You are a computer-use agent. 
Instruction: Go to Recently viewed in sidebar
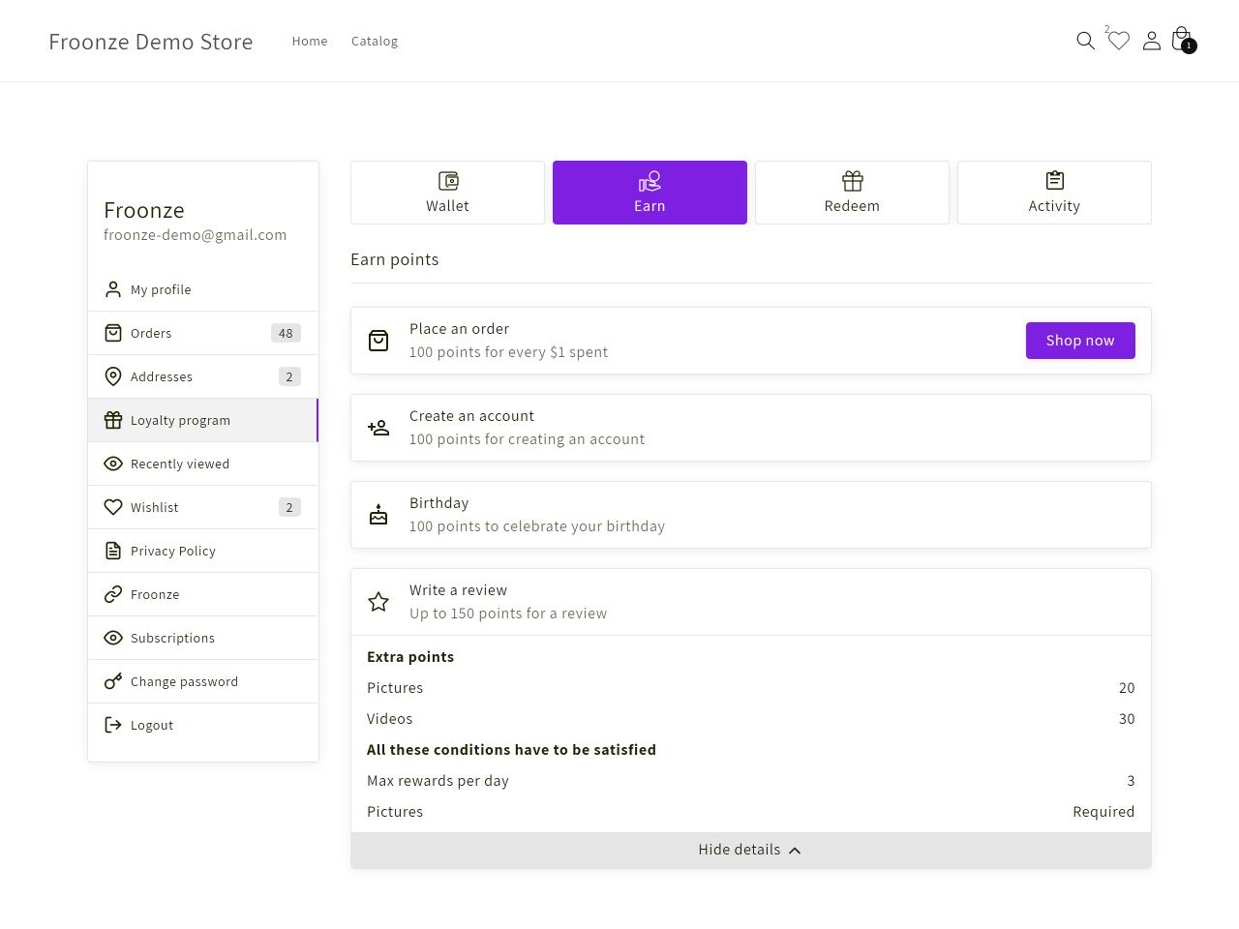click(203, 464)
